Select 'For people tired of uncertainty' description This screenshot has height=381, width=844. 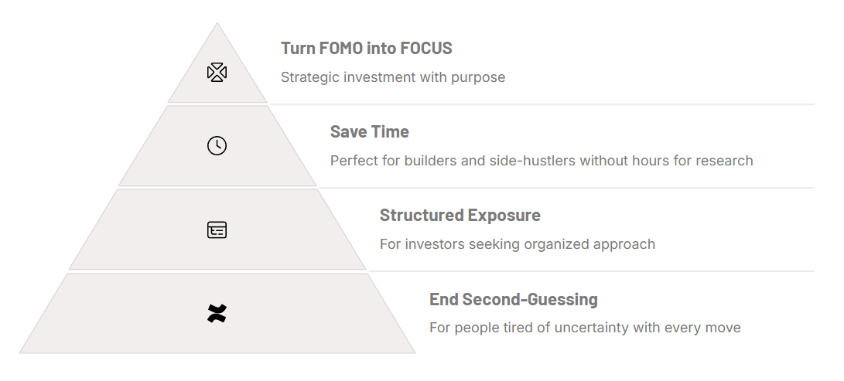pyautogui.click(x=585, y=328)
